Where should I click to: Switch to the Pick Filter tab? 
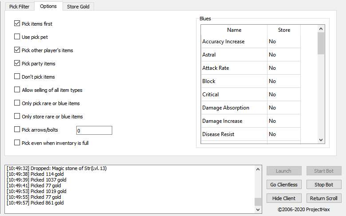(x=19, y=7)
